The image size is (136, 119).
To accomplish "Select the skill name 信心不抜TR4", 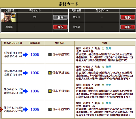I will tap(61, 91).
